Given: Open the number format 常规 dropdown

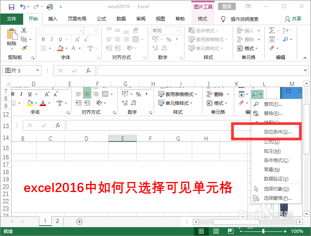Looking at the screenshot, I should (179, 31).
